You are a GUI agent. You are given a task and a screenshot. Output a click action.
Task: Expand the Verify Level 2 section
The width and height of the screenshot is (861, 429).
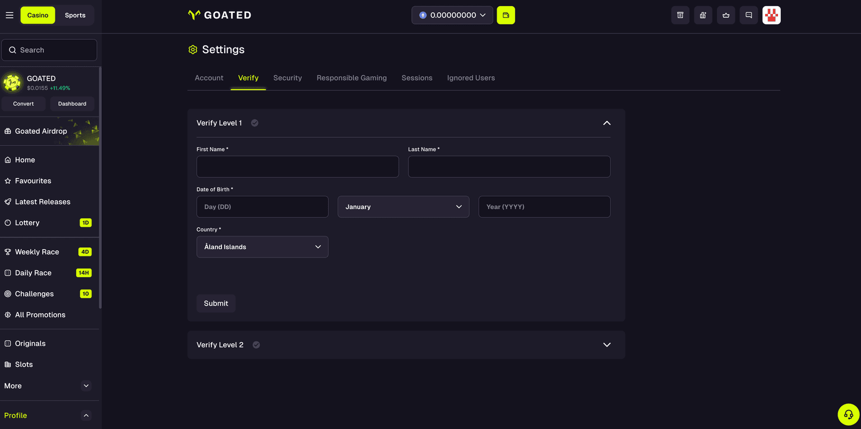pos(607,345)
